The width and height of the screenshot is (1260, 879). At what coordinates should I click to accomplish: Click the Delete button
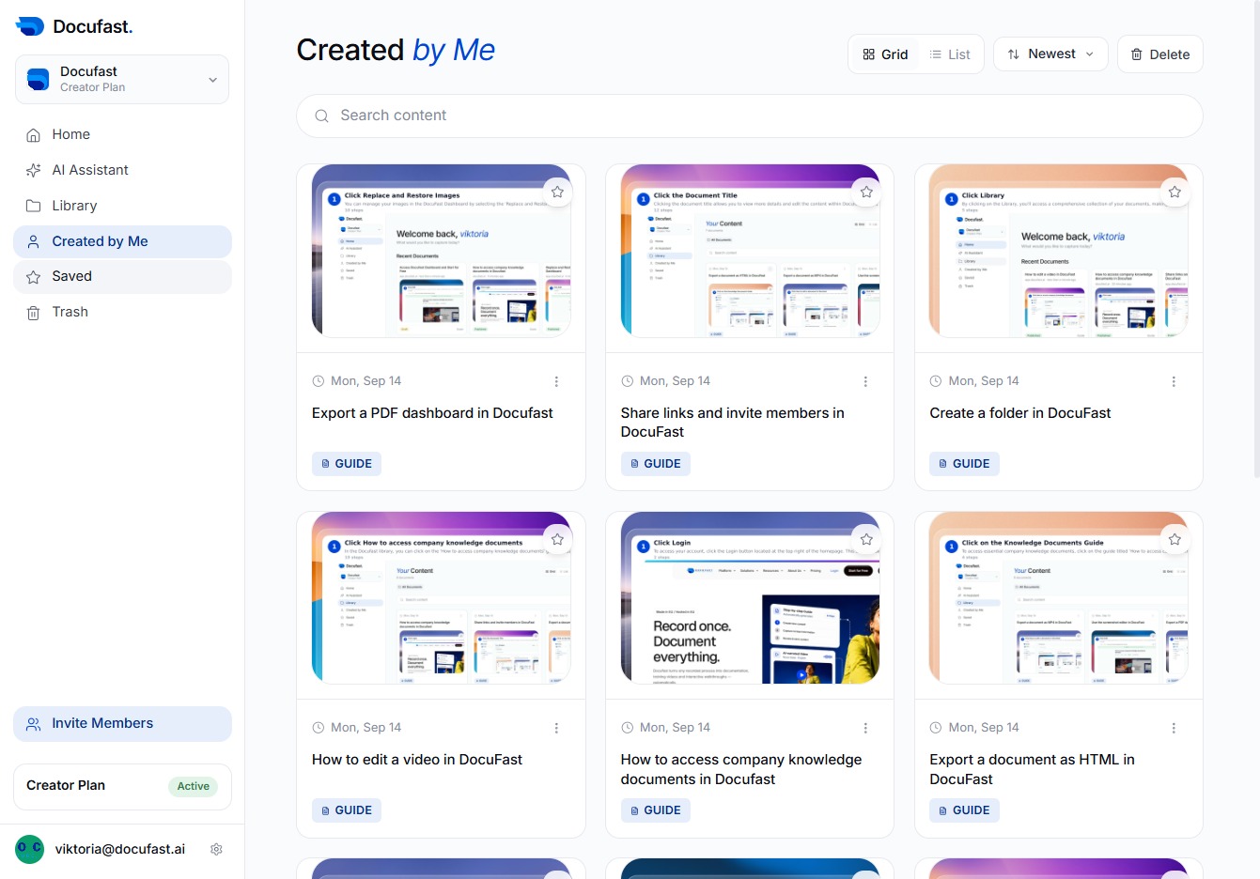coord(1160,54)
